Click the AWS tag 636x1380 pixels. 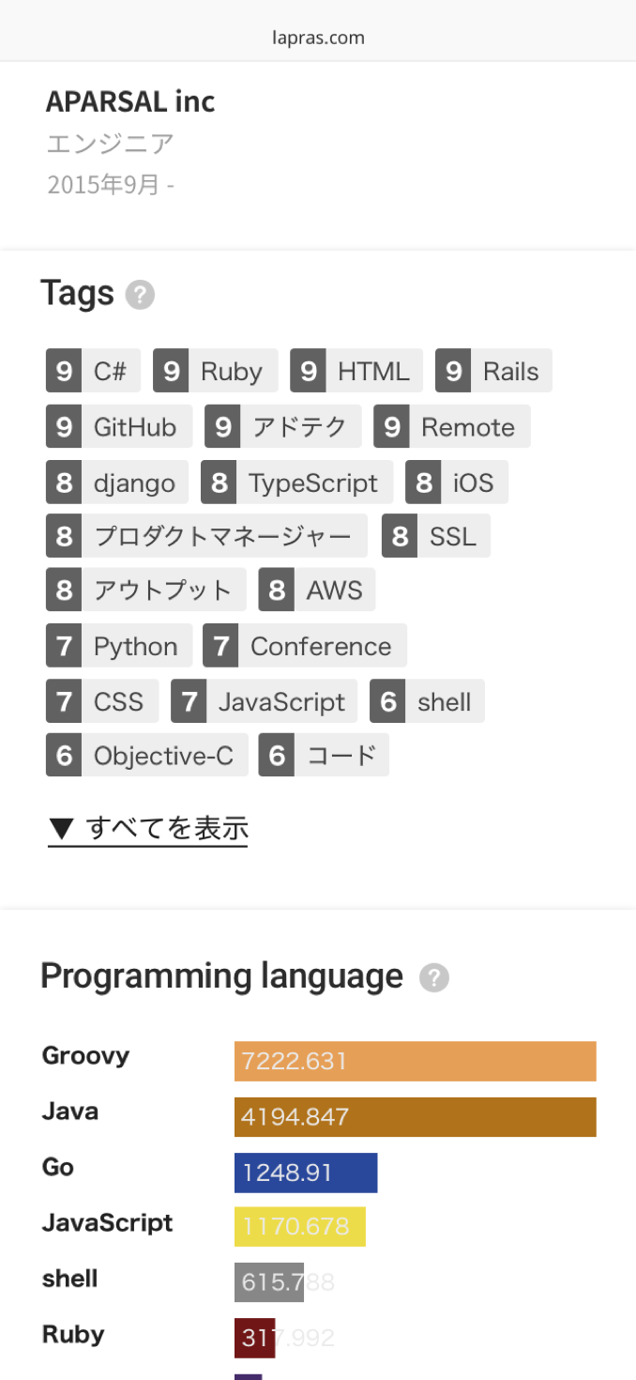(x=317, y=590)
